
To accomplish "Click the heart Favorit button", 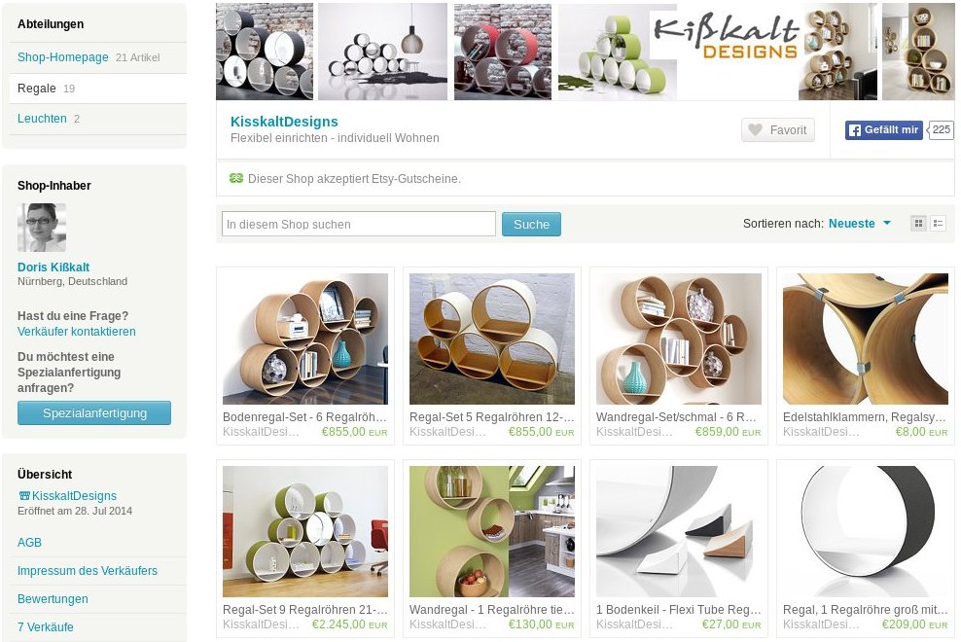I will pyautogui.click(x=778, y=130).
